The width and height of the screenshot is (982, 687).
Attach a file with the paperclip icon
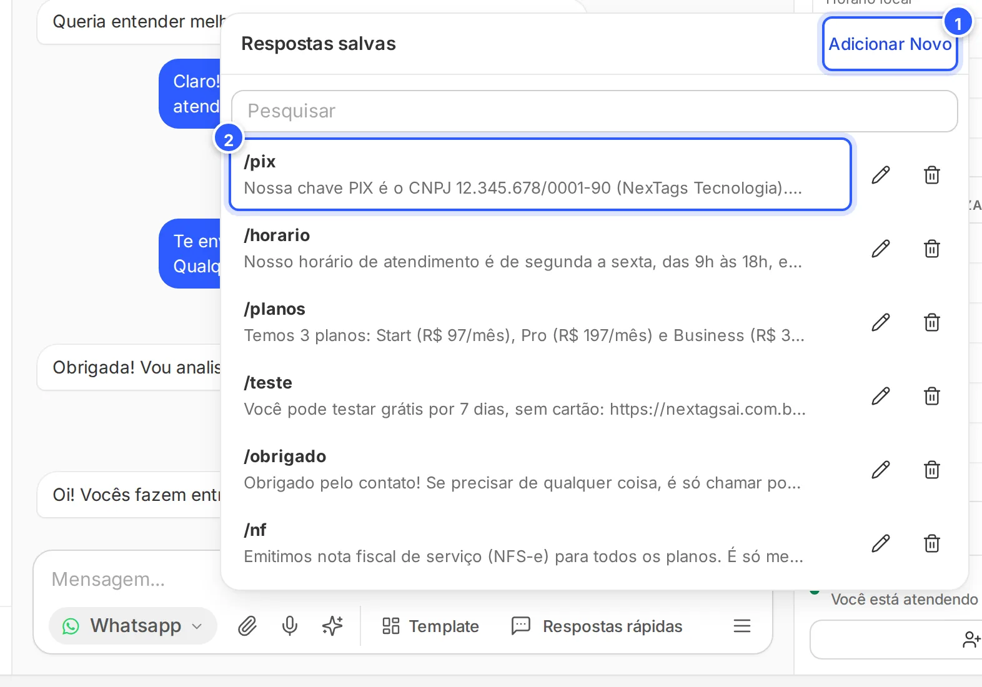pyautogui.click(x=247, y=626)
